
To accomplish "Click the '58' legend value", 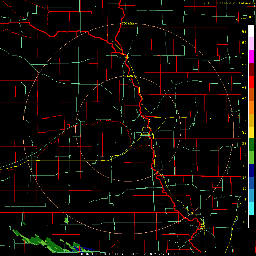I will click(244, 54).
